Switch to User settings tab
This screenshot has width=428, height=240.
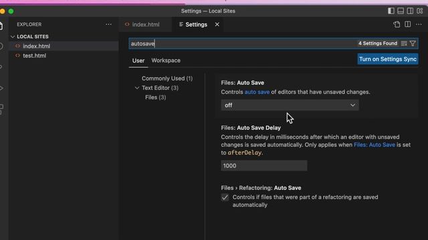click(138, 61)
